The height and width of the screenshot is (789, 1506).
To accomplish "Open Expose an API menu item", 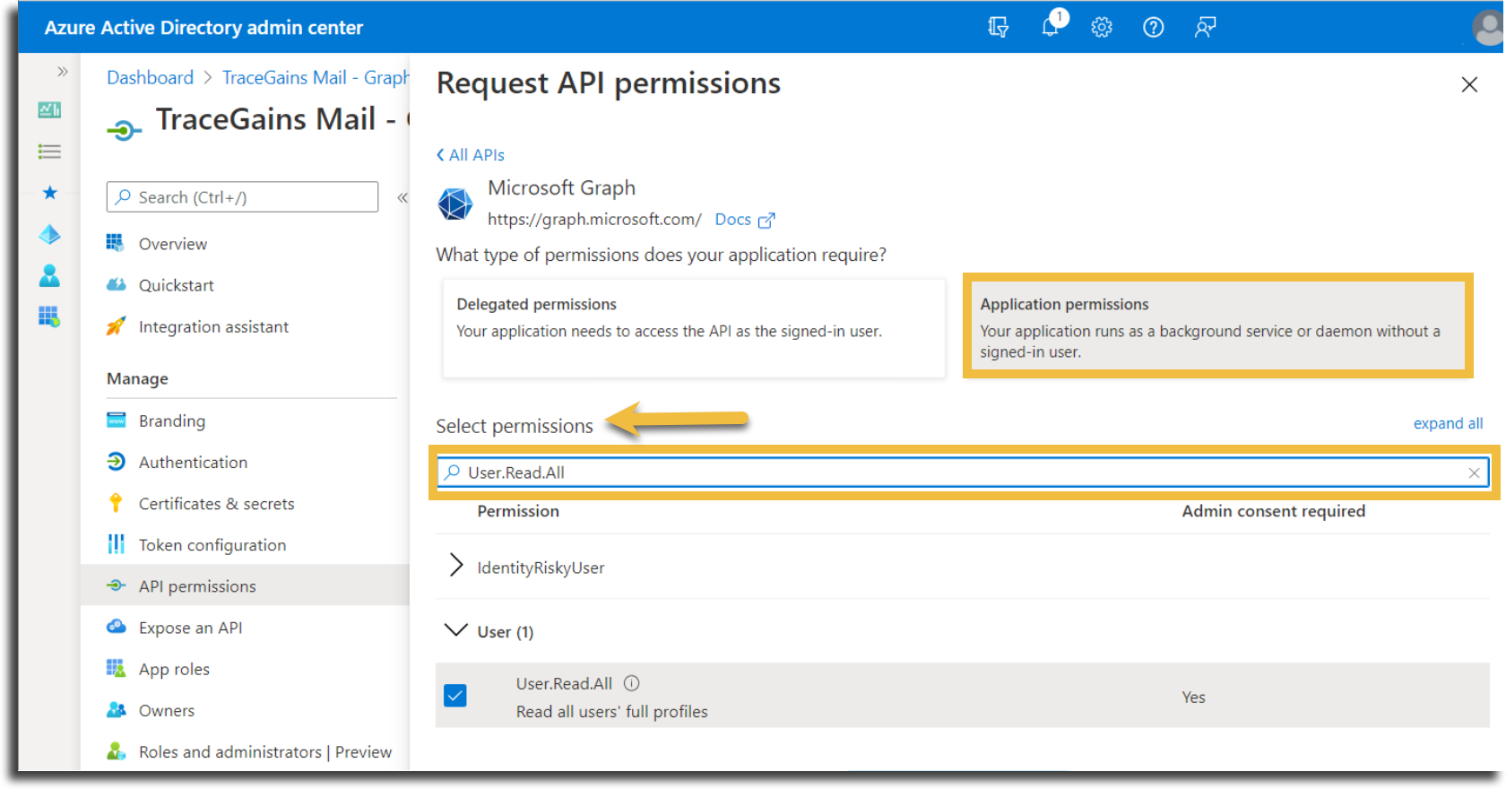I will tap(190, 628).
